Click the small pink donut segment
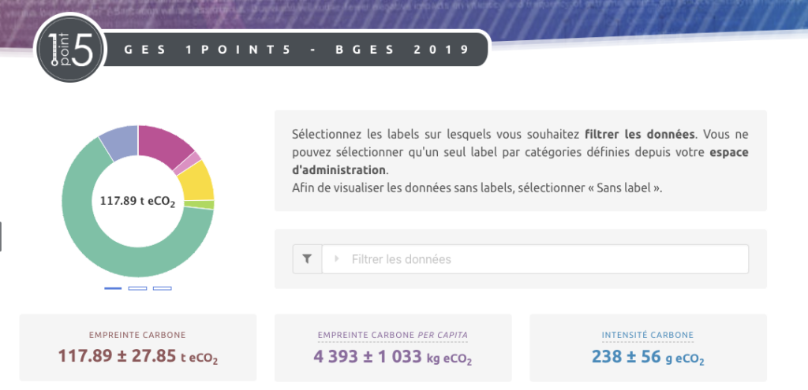The height and width of the screenshot is (390, 808). click(x=193, y=159)
